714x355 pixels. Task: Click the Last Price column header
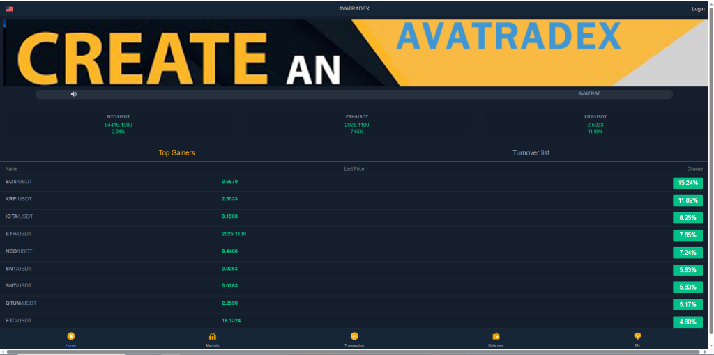[x=354, y=168]
